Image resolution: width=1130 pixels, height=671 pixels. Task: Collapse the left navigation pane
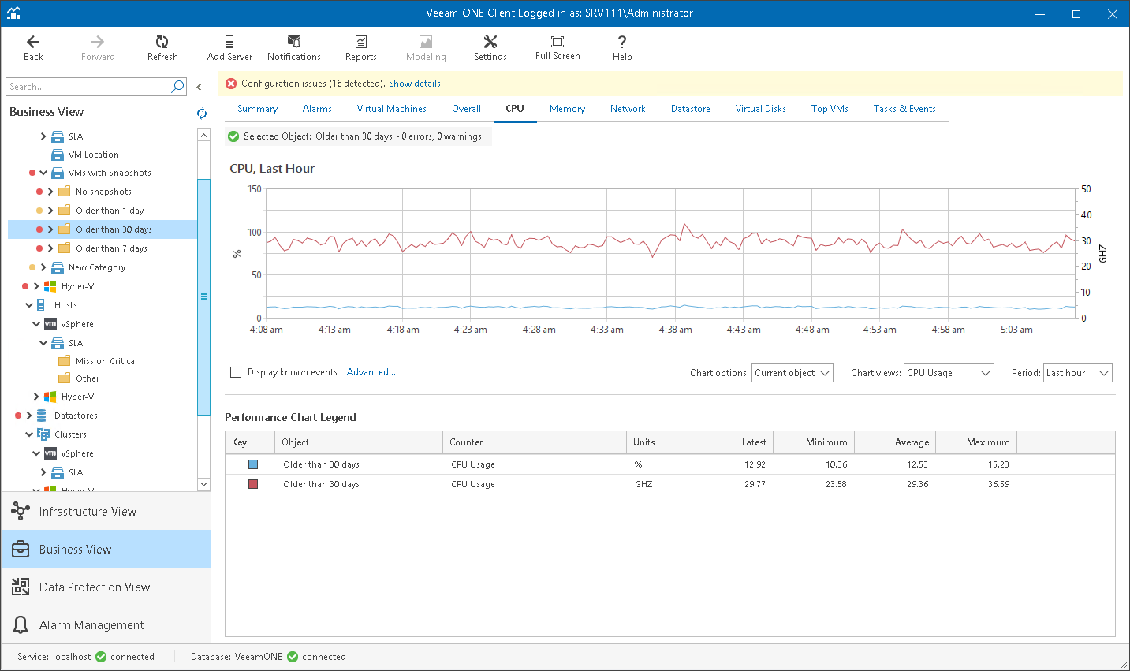click(199, 88)
